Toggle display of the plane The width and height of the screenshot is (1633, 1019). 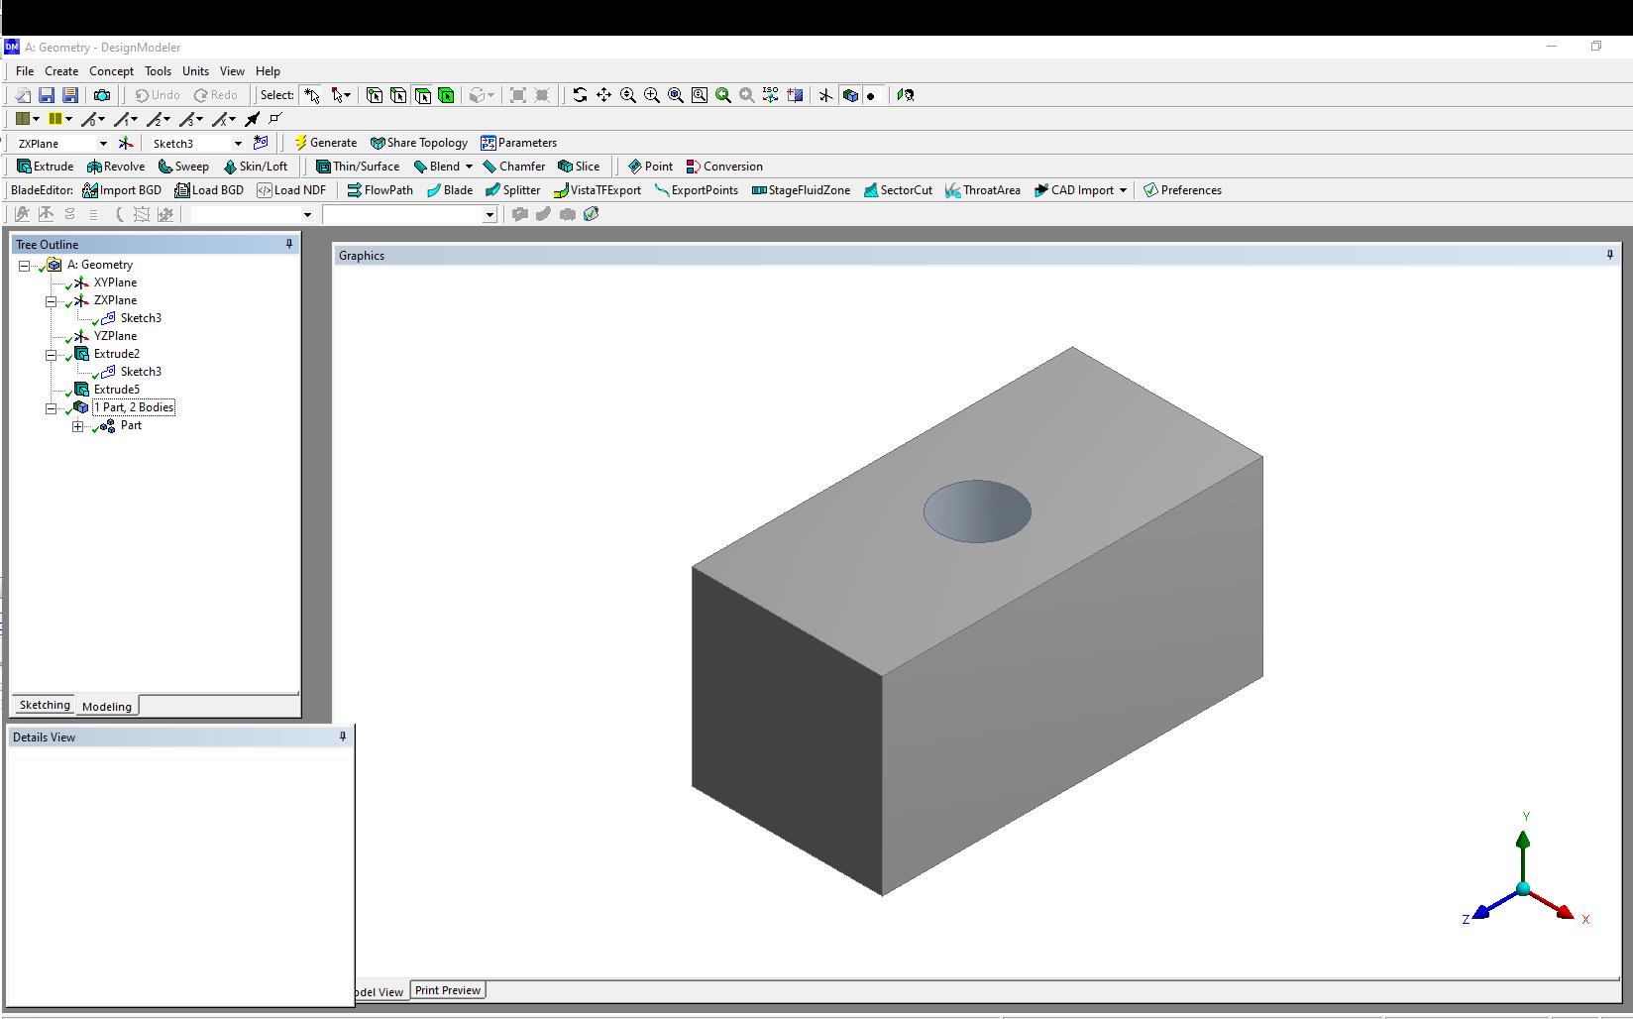(x=825, y=95)
